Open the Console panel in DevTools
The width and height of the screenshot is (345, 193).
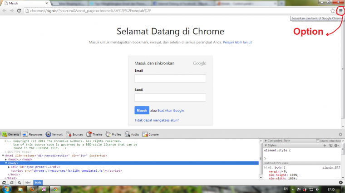pos(151,134)
